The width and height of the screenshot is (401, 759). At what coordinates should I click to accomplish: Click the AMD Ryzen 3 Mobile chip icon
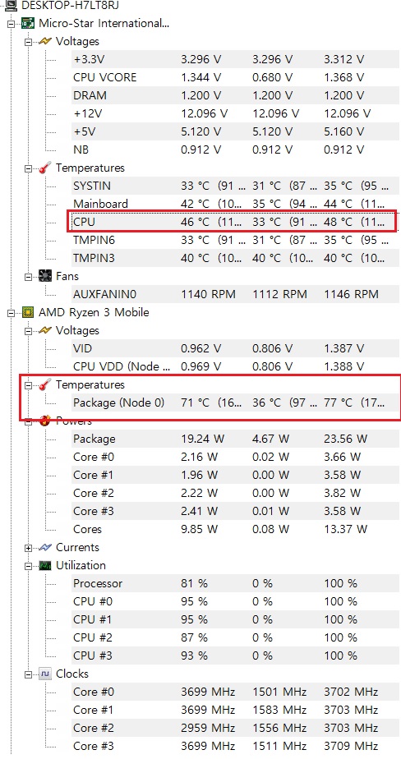[x=28, y=312]
